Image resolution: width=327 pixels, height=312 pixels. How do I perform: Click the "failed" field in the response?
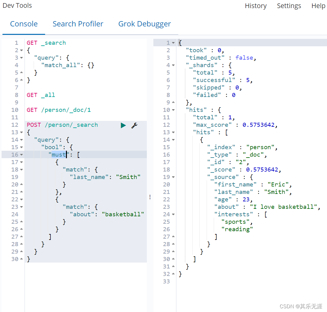coord(207,95)
